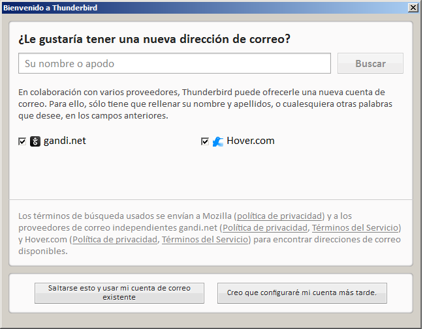Focus the 'Su nombre o apodo' input field
The height and width of the screenshot is (329, 425).
click(x=174, y=63)
